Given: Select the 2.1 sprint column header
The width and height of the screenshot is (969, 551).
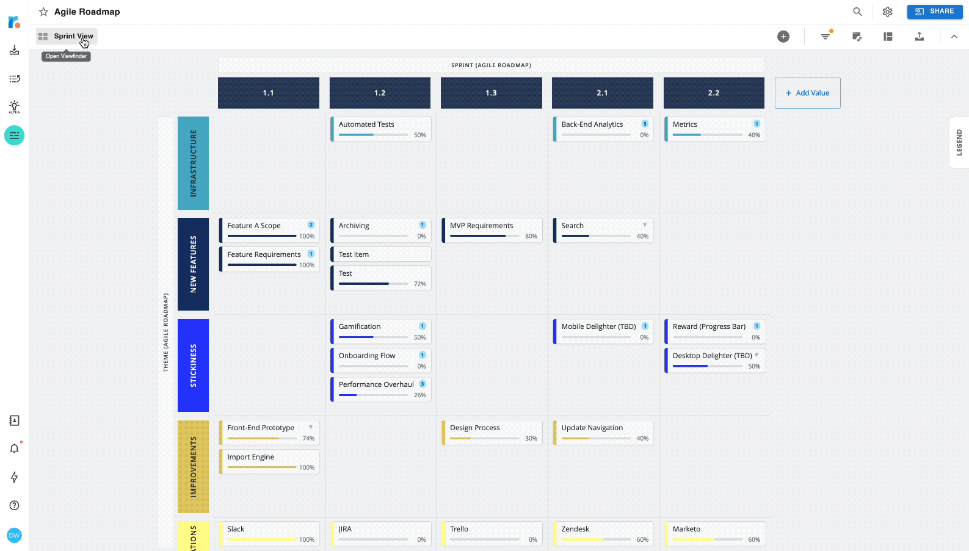Looking at the screenshot, I should [603, 93].
